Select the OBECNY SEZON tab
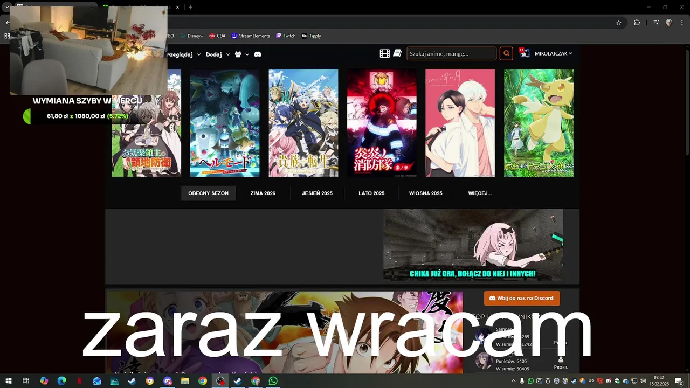The width and height of the screenshot is (690, 388). point(209,193)
